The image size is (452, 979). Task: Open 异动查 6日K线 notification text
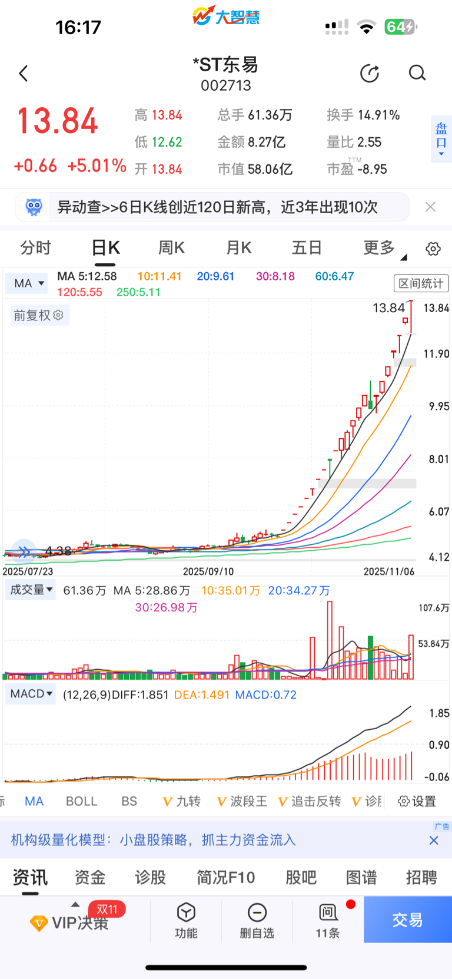pos(217,207)
